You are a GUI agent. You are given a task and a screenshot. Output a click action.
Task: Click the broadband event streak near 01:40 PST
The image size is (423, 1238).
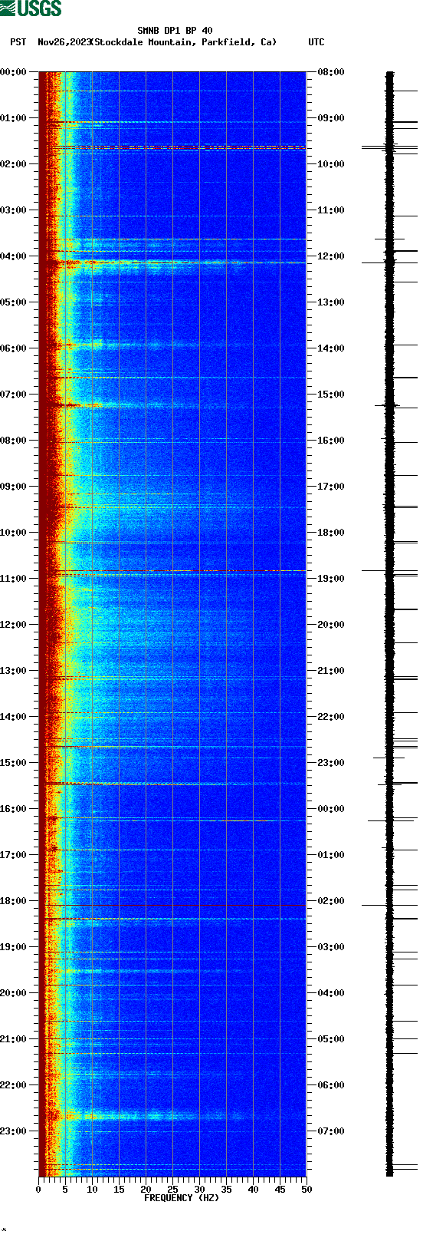(x=172, y=146)
